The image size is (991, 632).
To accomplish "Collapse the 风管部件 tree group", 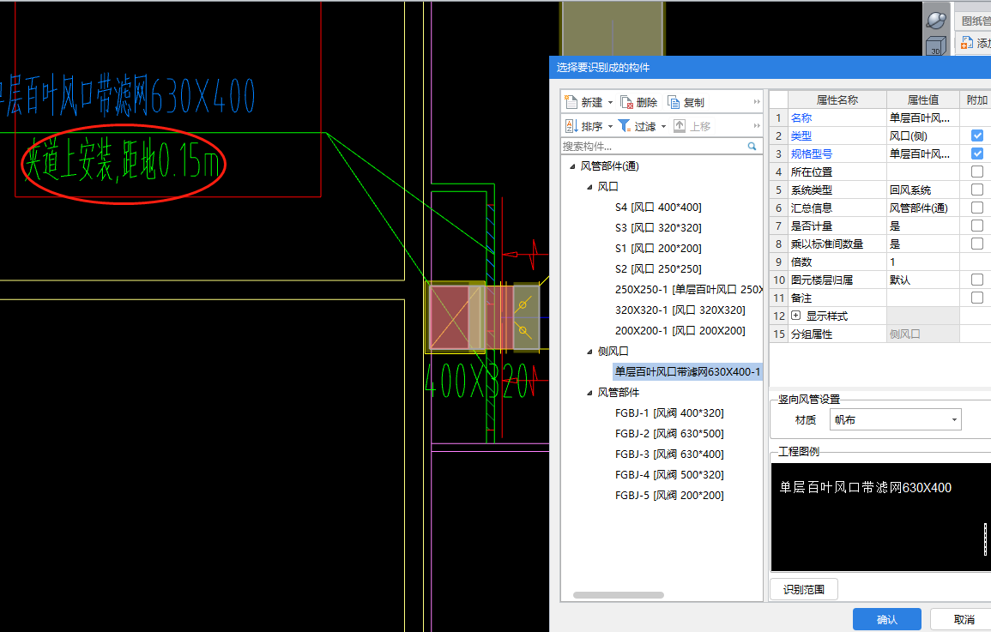I will [x=589, y=393].
